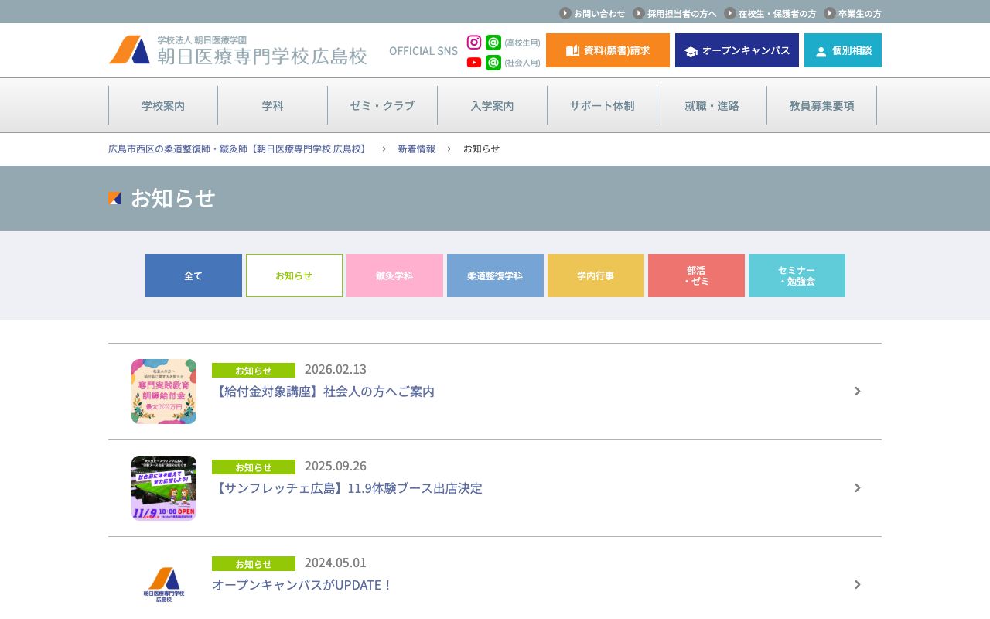Switch filter to 学内行事
The image size is (990, 619).
coord(596,275)
